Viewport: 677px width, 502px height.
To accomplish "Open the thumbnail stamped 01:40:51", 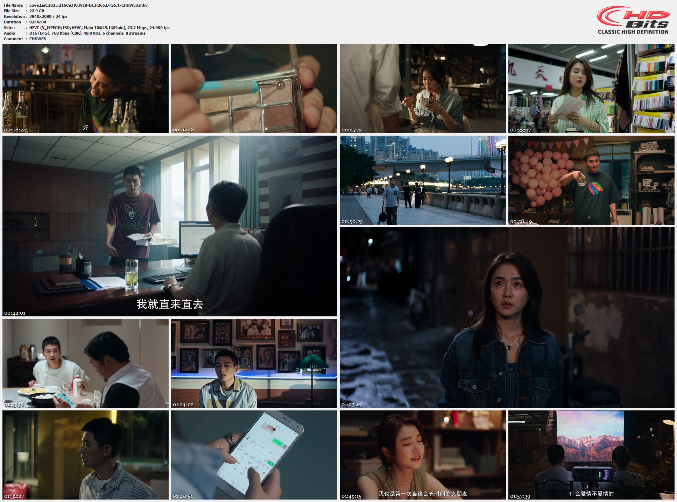I will click(x=254, y=455).
